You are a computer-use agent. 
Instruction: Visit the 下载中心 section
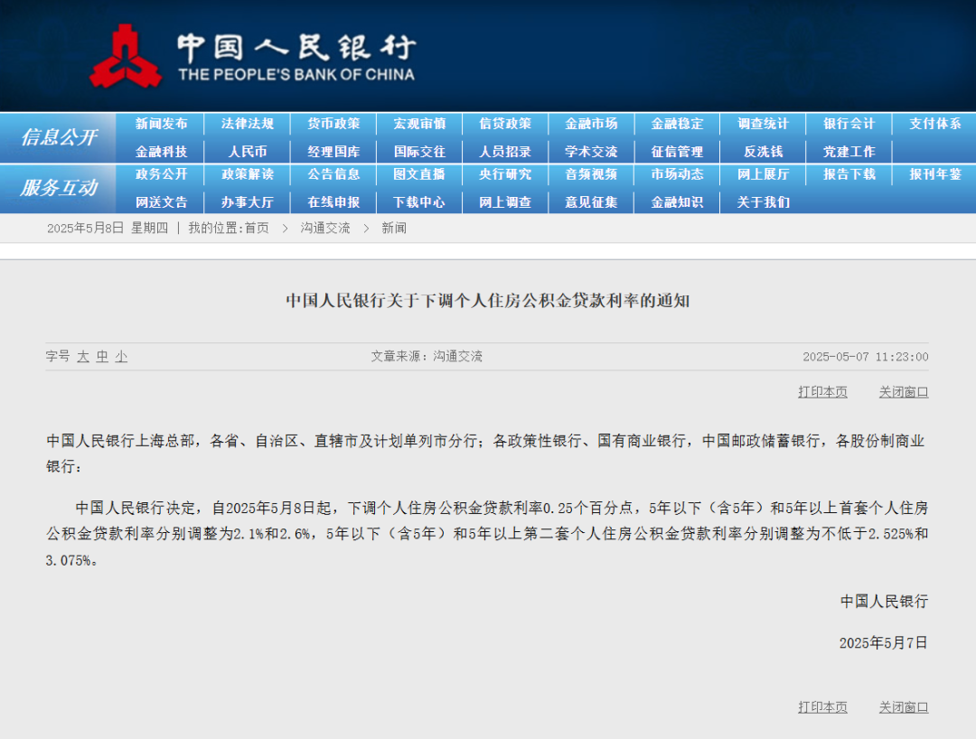[x=418, y=201]
